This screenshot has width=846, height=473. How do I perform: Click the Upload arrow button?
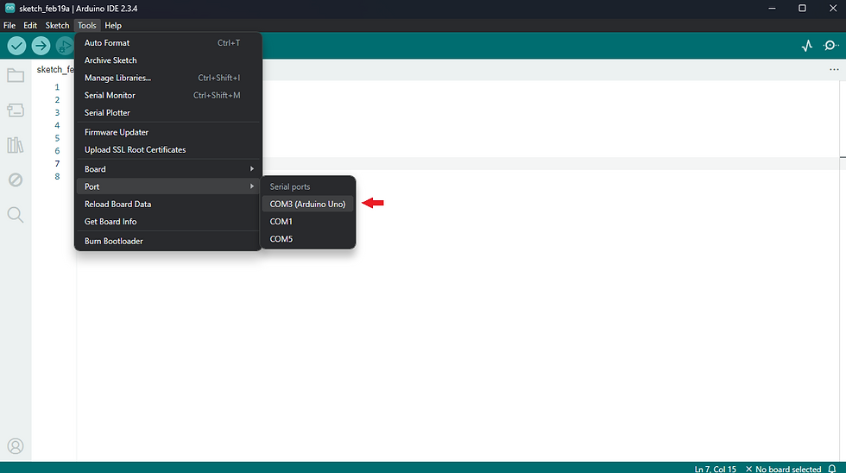(41, 46)
